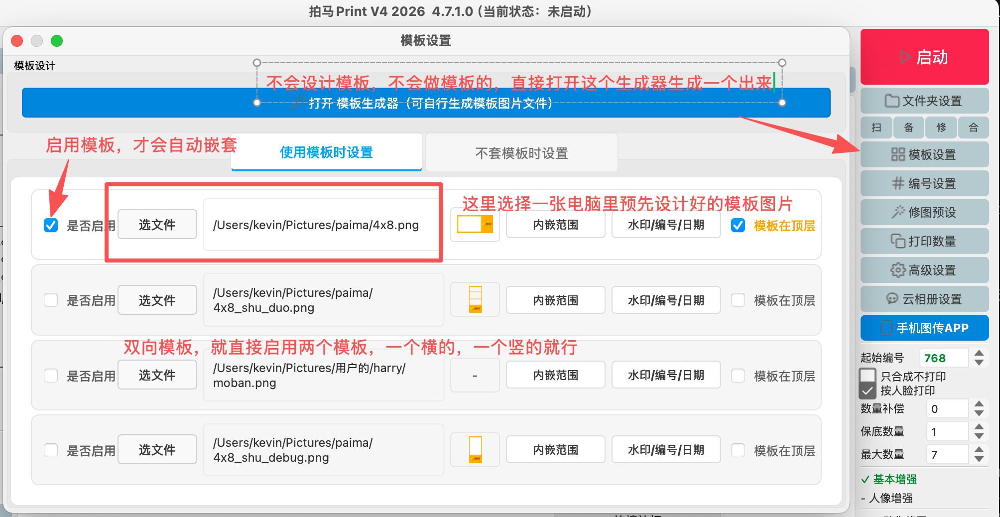Viewport: 1000px width, 517px height.
Task: Check the 只合成不打印 checkbox
Action: pos(868,376)
